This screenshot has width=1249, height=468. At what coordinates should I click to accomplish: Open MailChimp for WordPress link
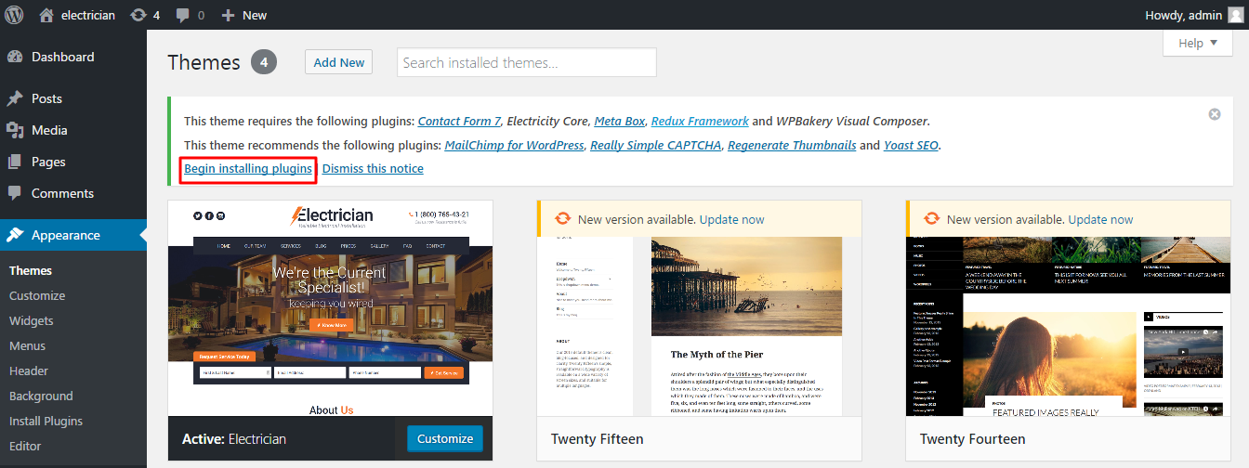515,145
